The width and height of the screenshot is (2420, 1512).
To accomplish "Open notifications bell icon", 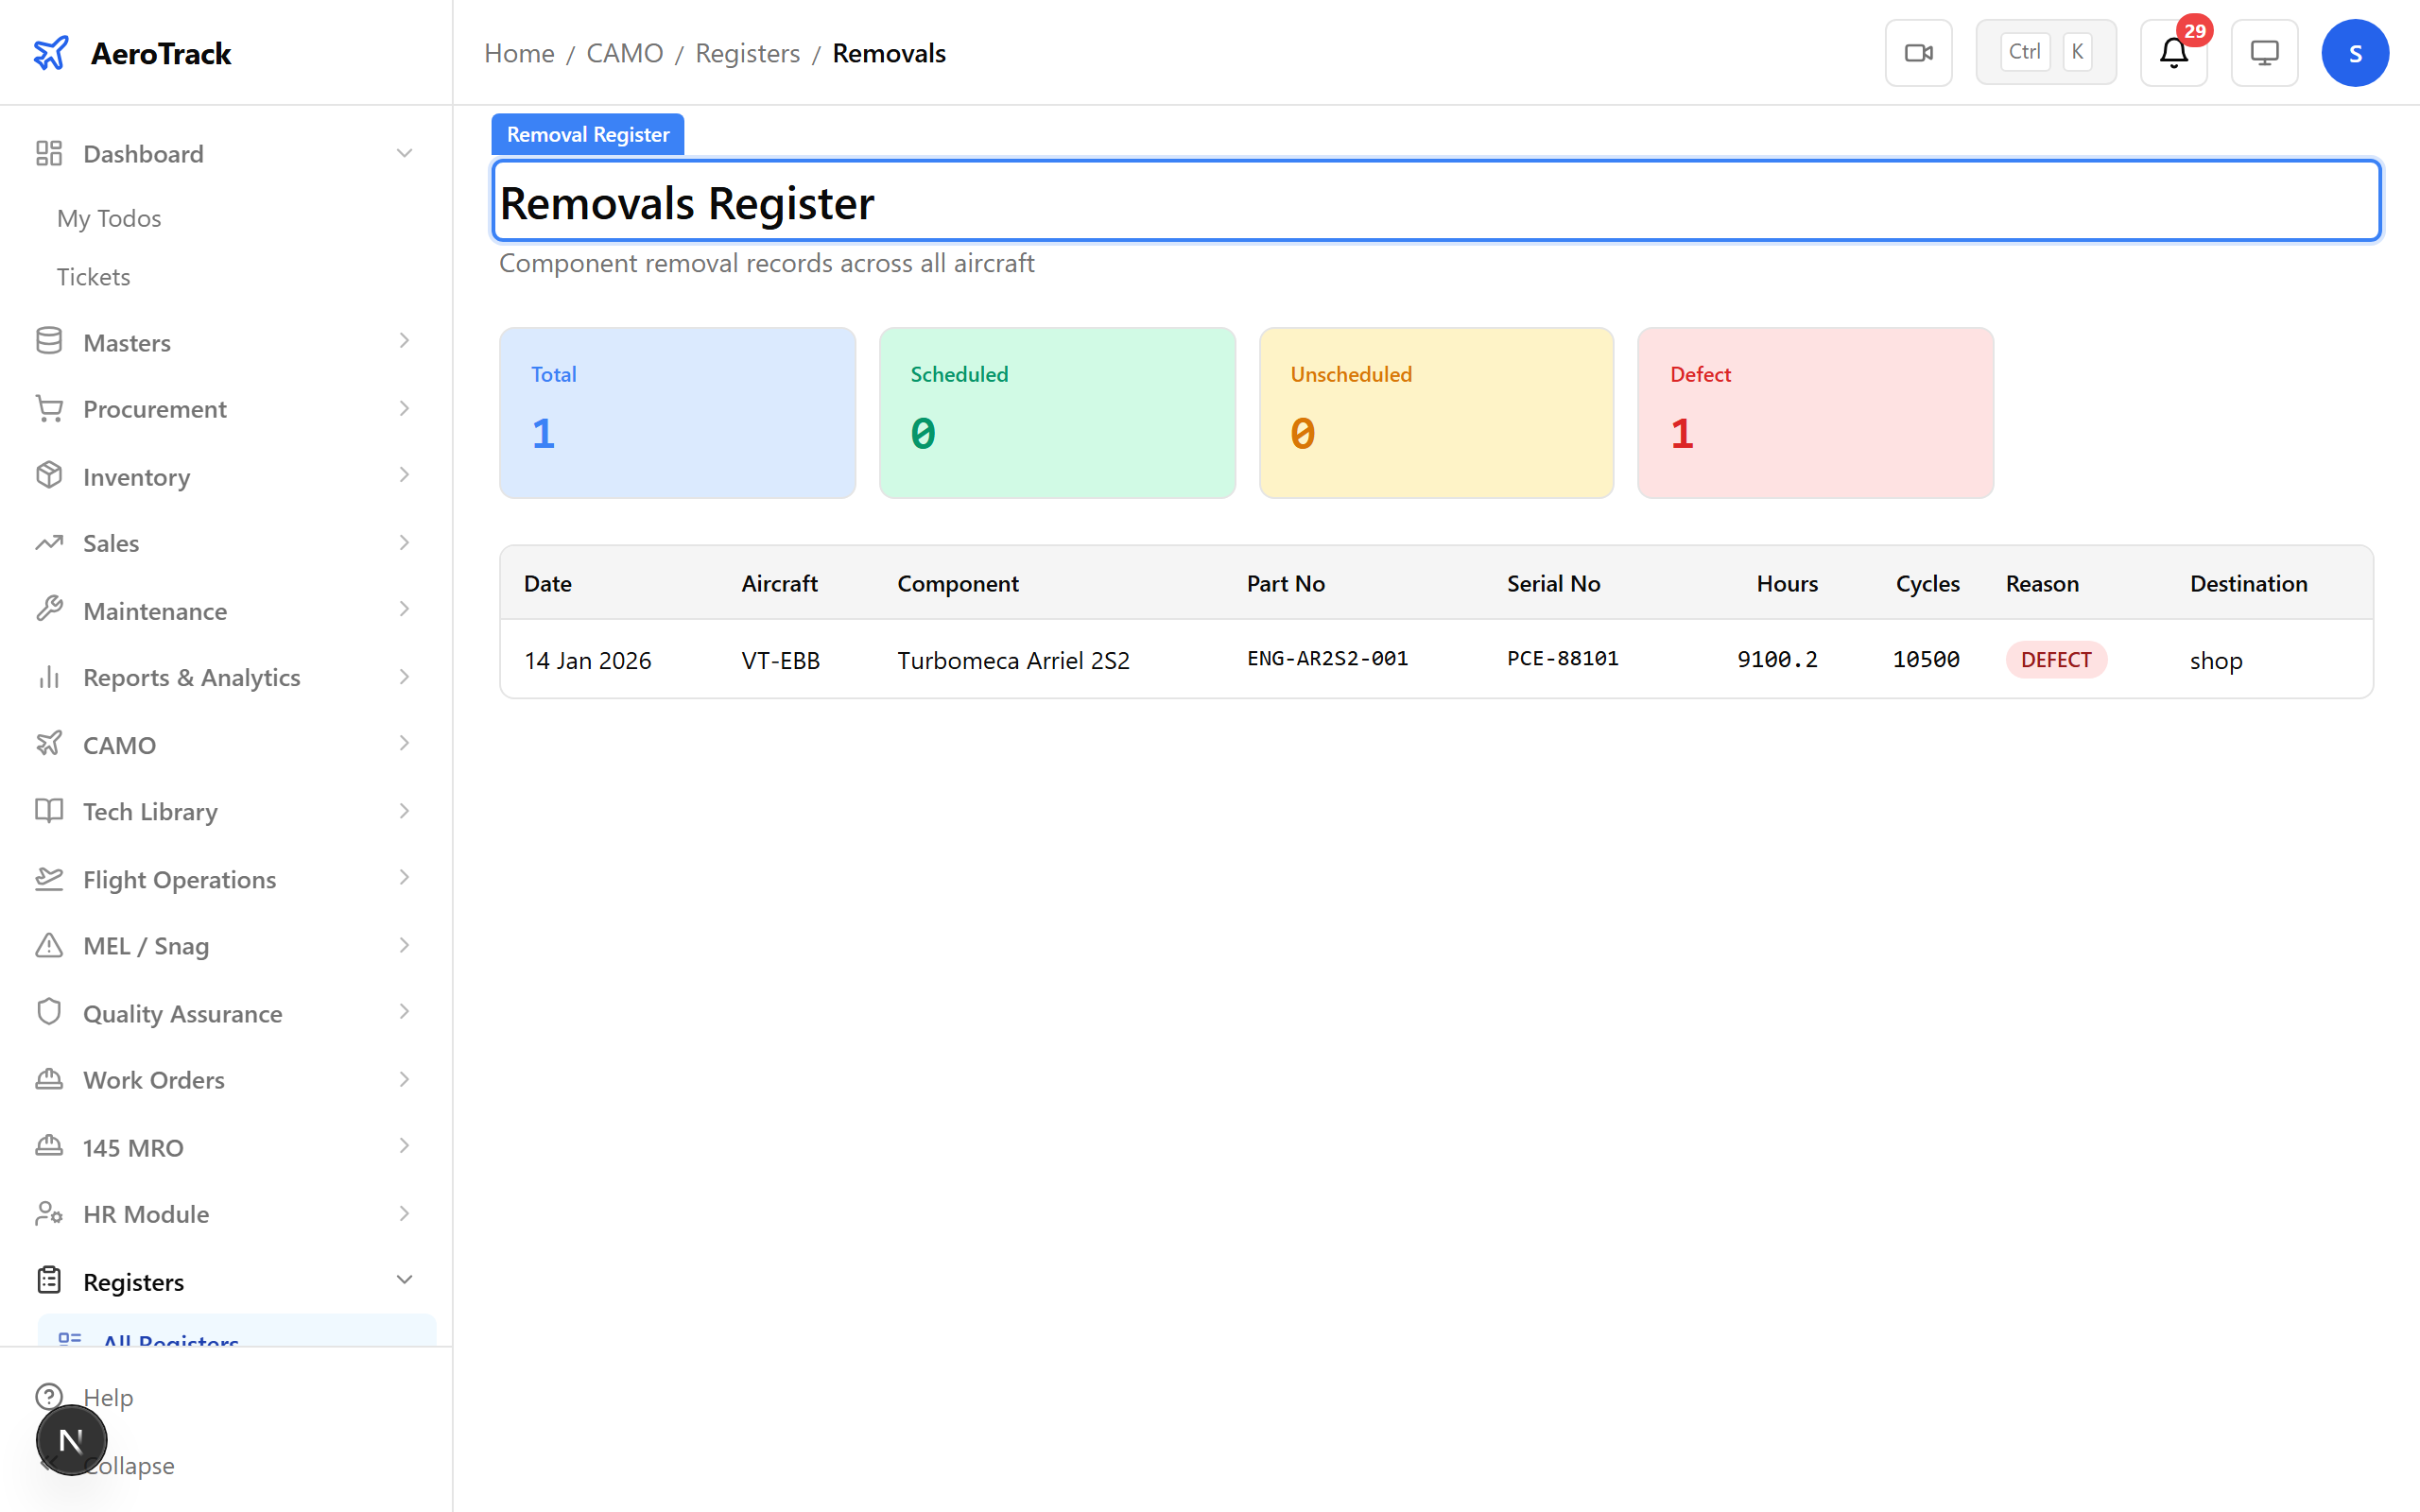I will coord(2172,54).
